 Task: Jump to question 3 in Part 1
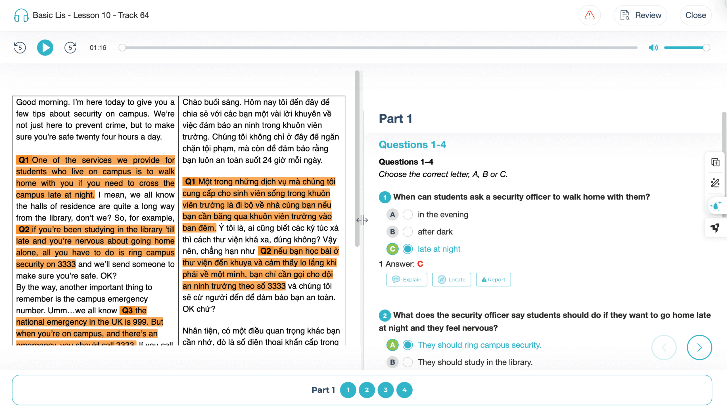click(385, 390)
